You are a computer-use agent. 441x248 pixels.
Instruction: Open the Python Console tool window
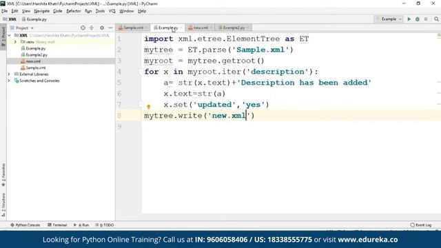(x=25, y=225)
